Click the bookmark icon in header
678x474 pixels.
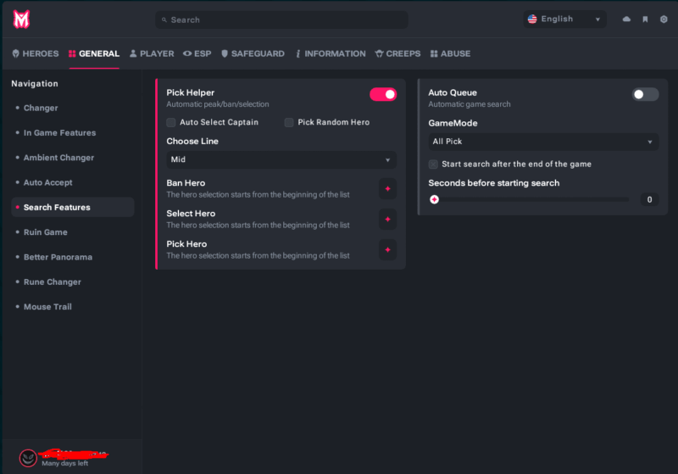pyautogui.click(x=645, y=19)
